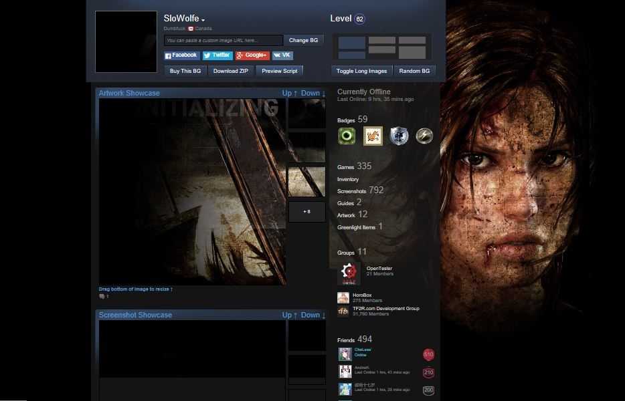This screenshot has height=401, width=625.
Task: Share profile on VK
Action: tap(282, 55)
